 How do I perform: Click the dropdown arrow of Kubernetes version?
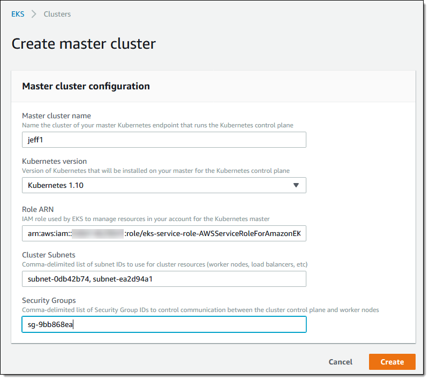pos(296,185)
